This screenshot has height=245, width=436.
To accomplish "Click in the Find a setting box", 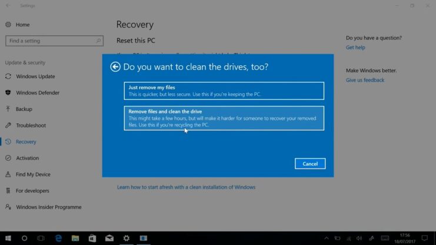I will pos(54,41).
